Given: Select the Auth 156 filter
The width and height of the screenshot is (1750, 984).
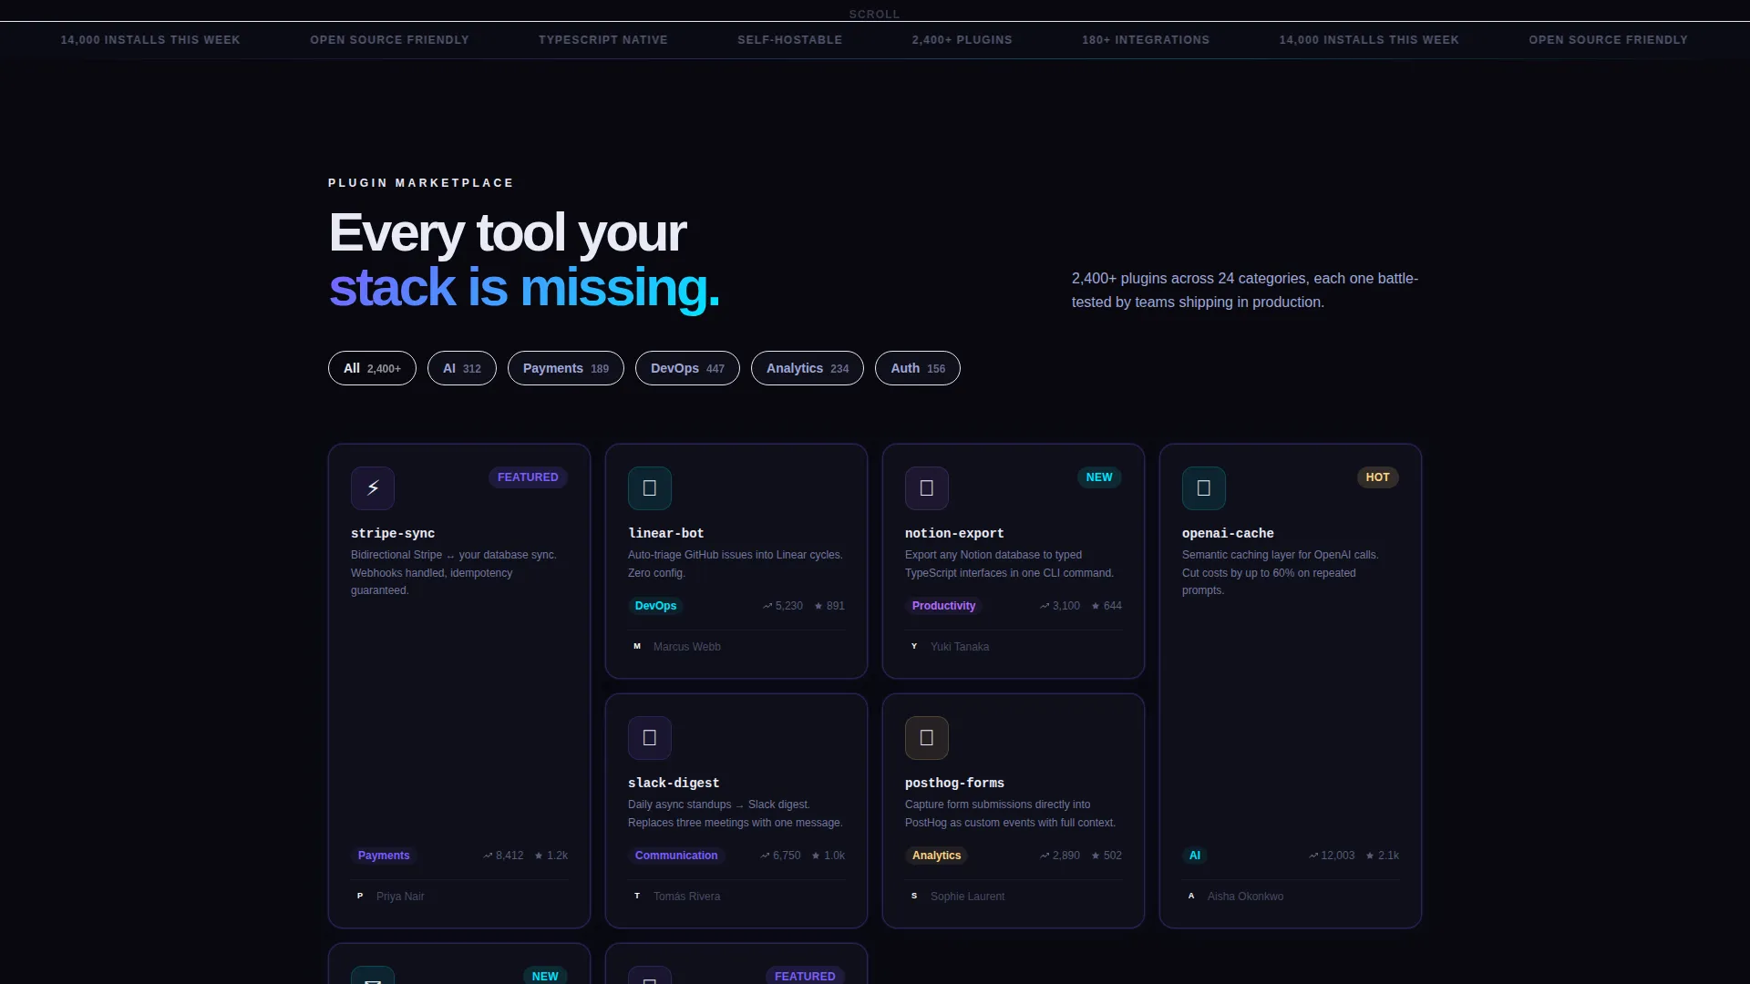Looking at the screenshot, I should tap(918, 368).
